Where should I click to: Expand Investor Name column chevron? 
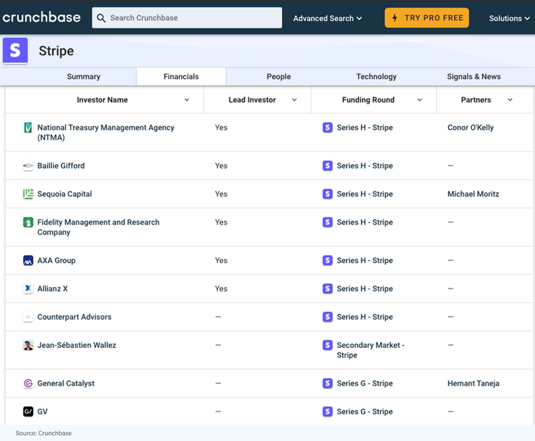pos(187,100)
